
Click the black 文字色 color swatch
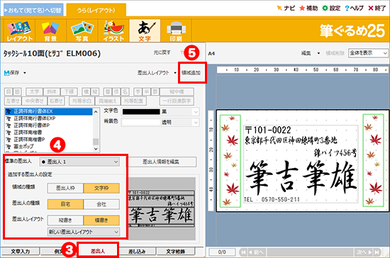pyautogui.click(x=141, y=111)
